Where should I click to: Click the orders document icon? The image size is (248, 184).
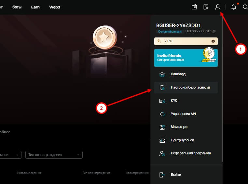(206, 7)
